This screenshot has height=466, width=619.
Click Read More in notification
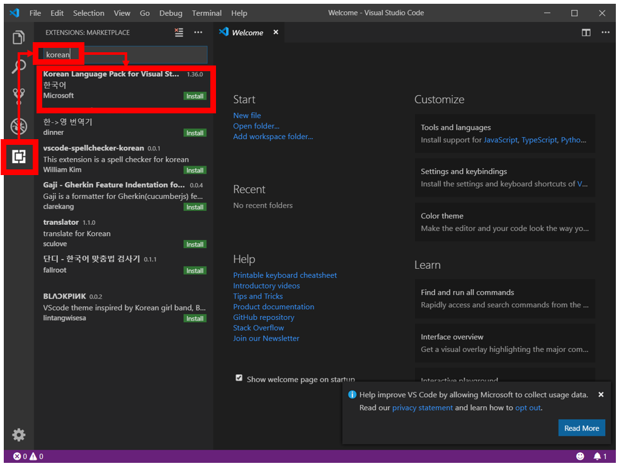(x=581, y=428)
